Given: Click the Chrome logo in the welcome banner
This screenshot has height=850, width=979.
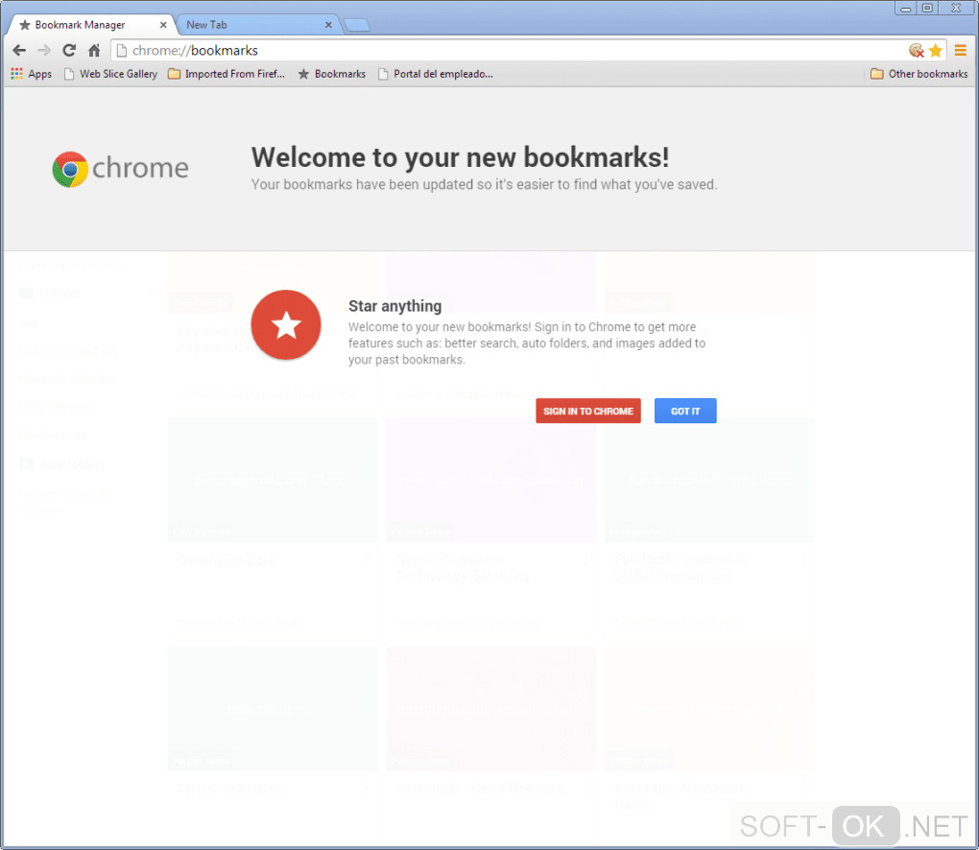Looking at the screenshot, I should tap(121, 169).
